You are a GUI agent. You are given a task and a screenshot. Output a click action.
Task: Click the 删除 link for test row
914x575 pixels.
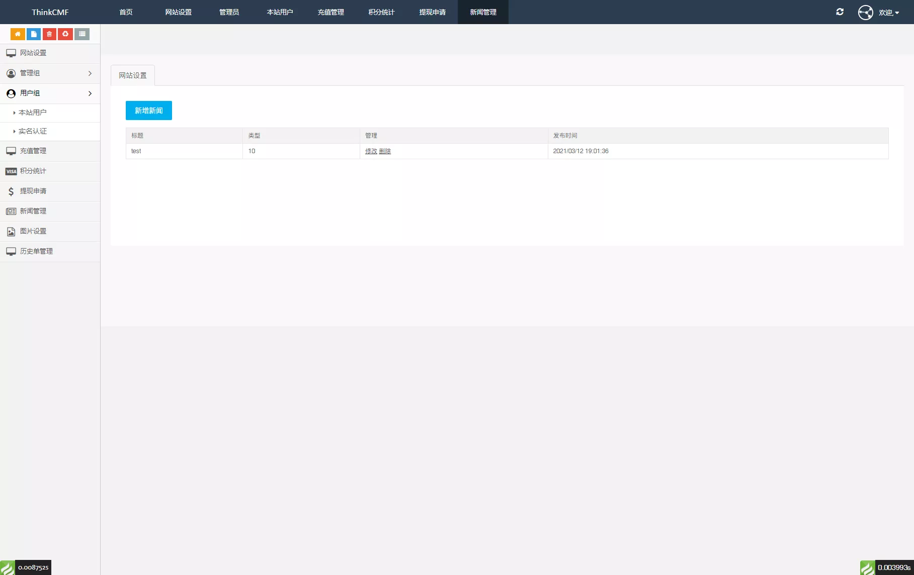coord(385,151)
